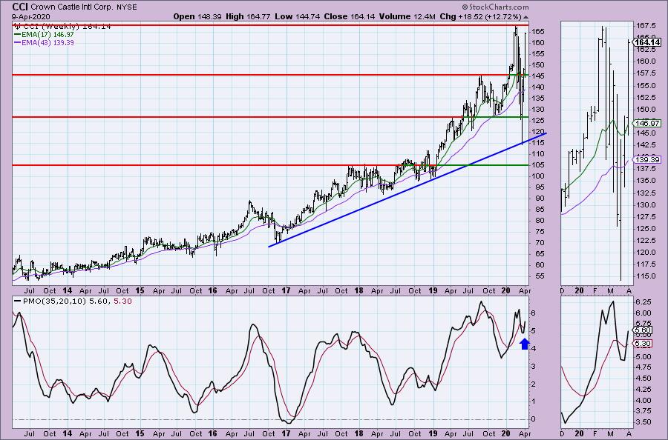668x440 pixels.
Task: Click the 5.30 signal tag on zoom panel
Action: click(643, 344)
